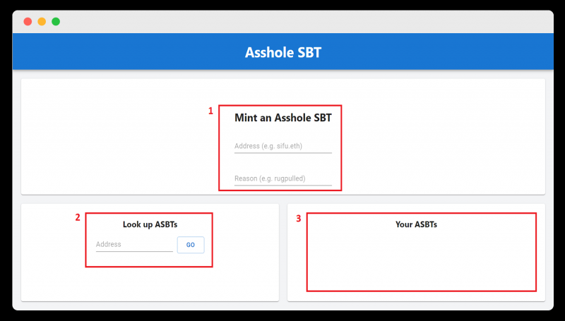
Task: Focus the lookup Address input field
Action: pos(134,245)
